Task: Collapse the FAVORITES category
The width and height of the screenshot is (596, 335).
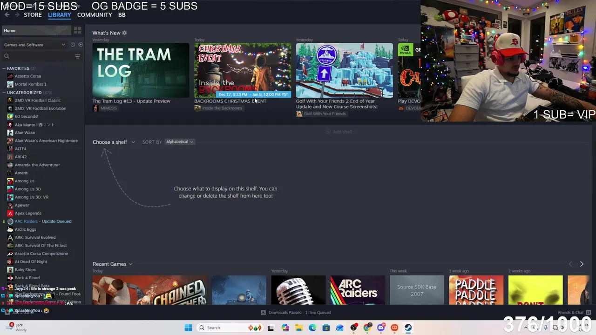Action: 4,68
